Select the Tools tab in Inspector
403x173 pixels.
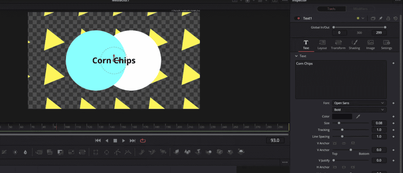click(x=331, y=9)
